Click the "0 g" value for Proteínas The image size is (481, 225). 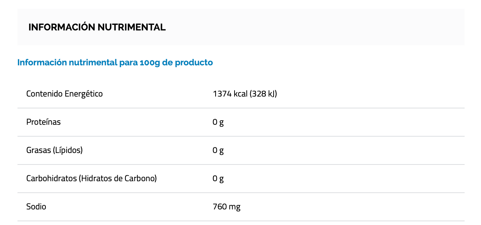pyautogui.click(x=218, y=122)
